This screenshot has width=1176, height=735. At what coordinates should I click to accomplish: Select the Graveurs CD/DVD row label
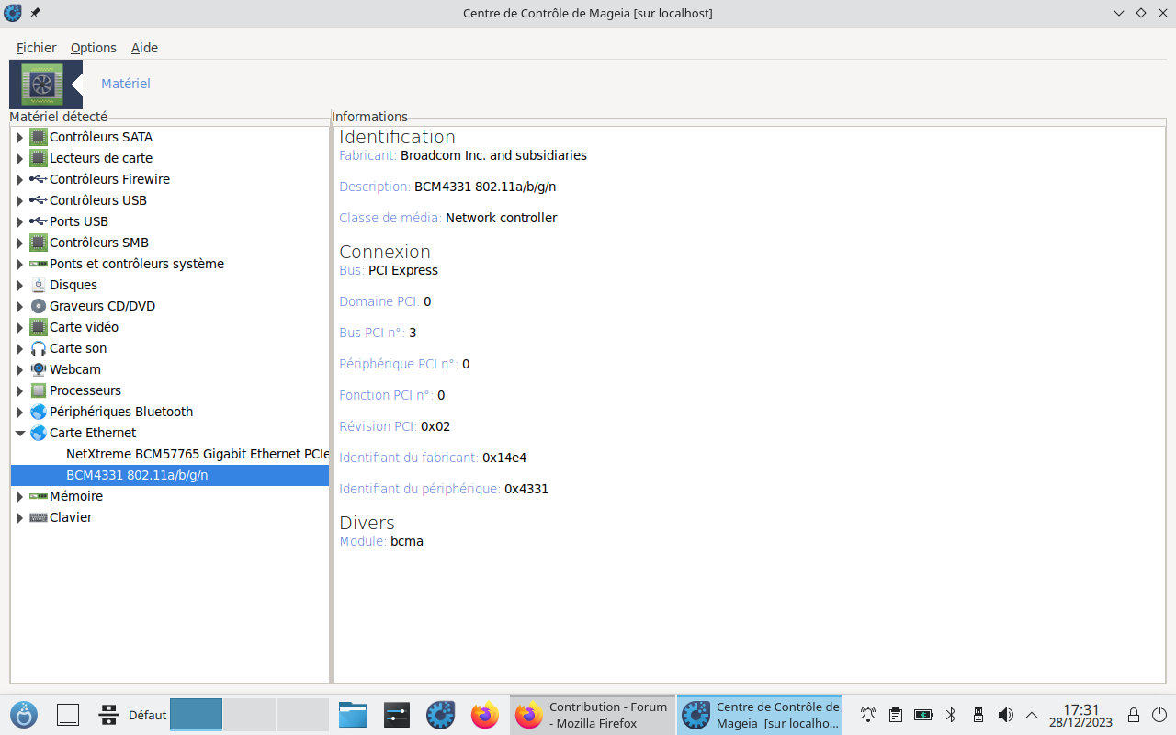102,306
